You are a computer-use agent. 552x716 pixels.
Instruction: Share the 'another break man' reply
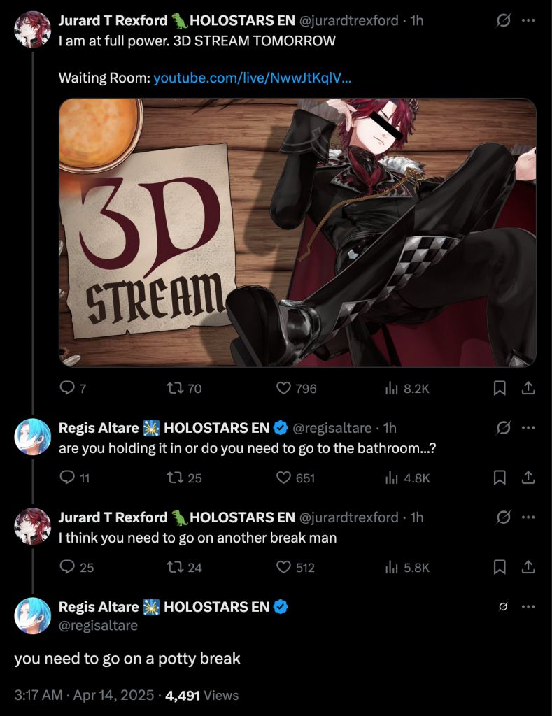528,568
